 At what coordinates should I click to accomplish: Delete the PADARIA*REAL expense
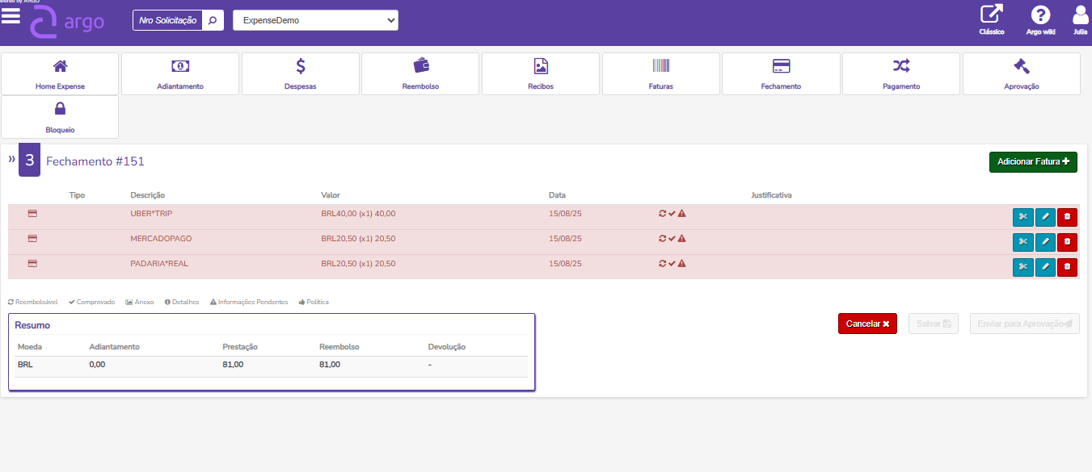(1067, 267)
